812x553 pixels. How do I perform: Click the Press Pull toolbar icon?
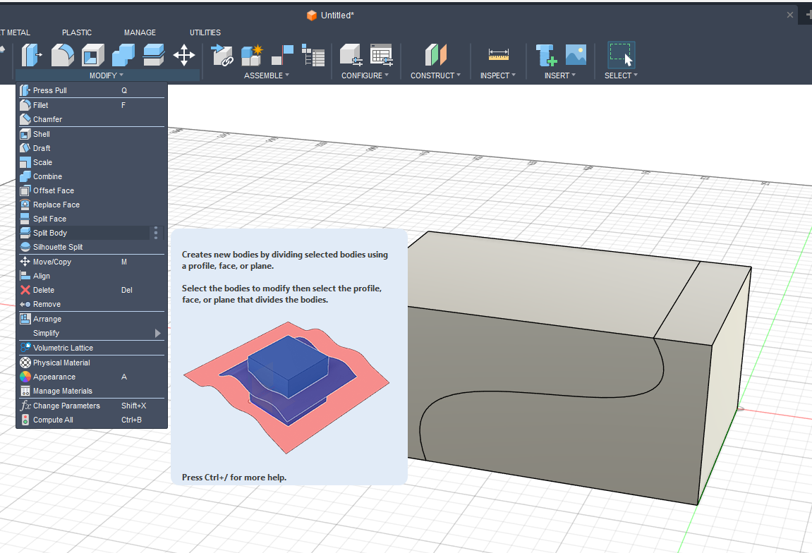pyautogui.click(x=32, y=55)
